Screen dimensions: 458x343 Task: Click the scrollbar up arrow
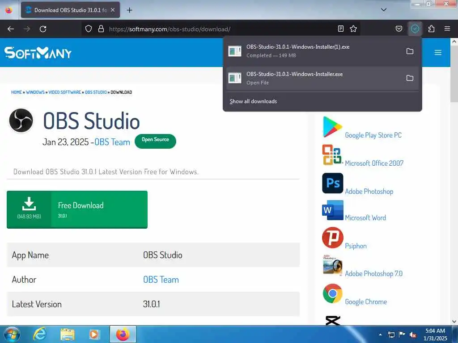454,42
